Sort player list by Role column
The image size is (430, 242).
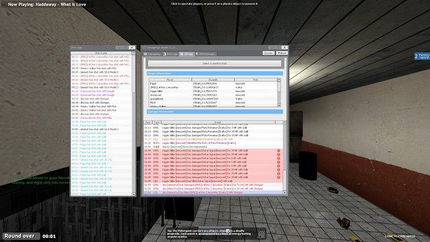click(x=255, y=80)
